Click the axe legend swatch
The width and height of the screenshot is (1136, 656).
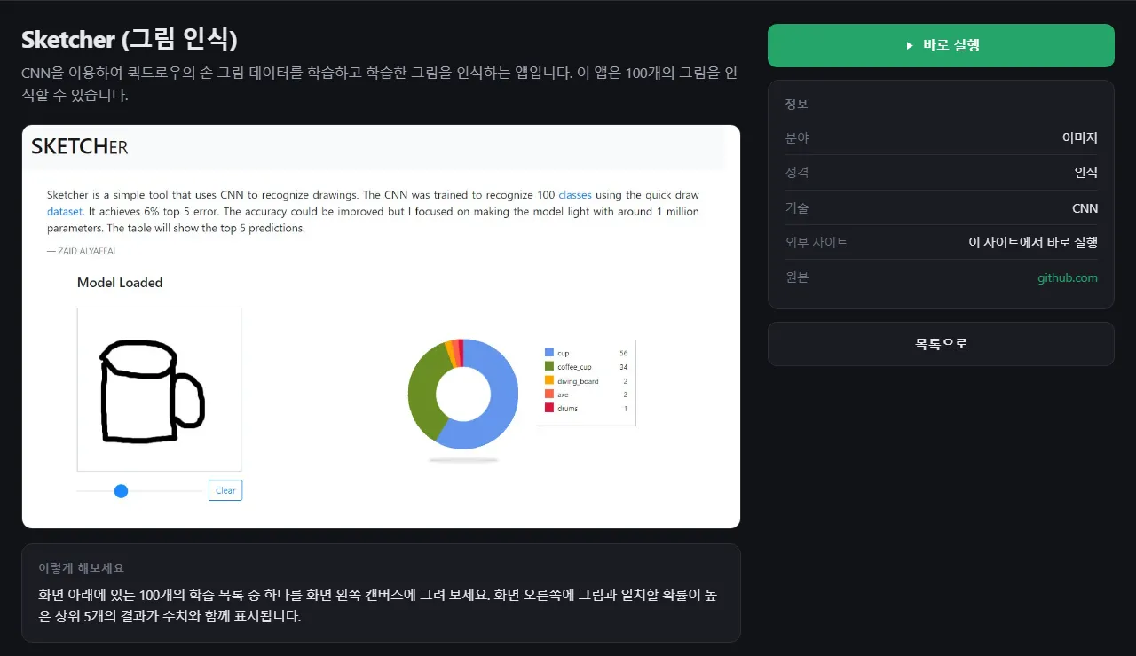(x=549, y=394)
